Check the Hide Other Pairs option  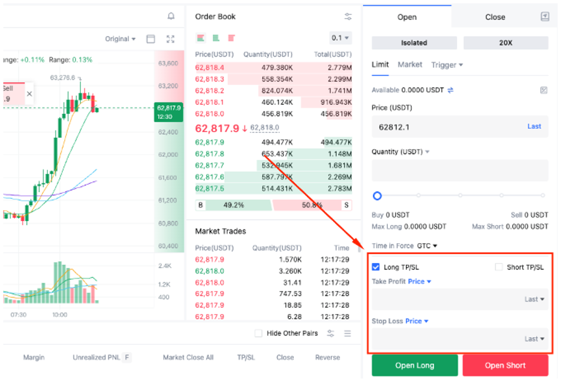(258, 333)
